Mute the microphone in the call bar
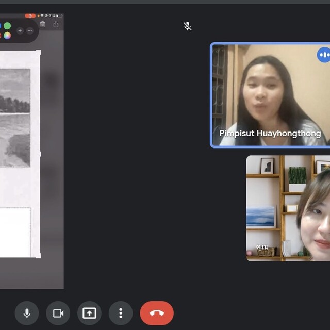 pyautogui.click(x=27, y=313)
